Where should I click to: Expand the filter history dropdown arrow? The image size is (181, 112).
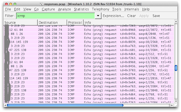[98, 16]
